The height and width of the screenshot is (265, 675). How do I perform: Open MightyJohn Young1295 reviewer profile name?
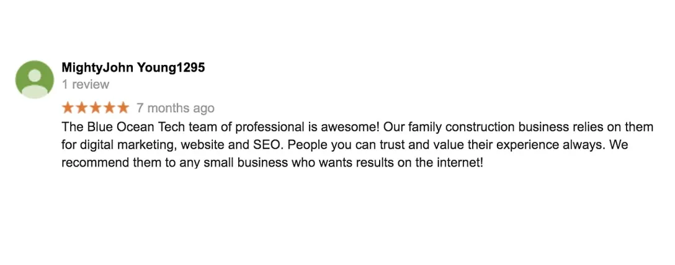pyautogui.click(x=133, y=68)
